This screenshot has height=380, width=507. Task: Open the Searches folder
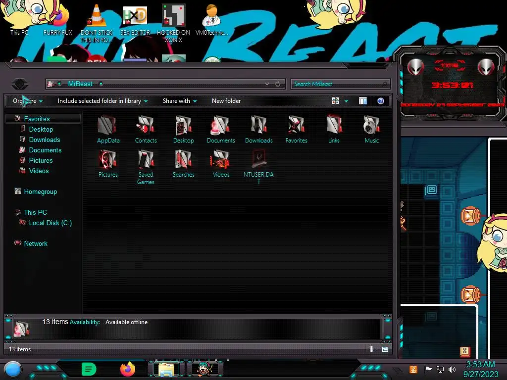pyautogui.click(x=183, y=164)
